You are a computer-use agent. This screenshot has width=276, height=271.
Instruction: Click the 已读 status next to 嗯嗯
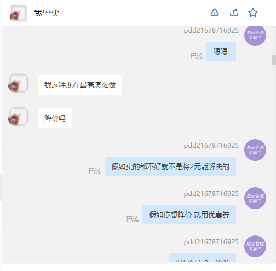coord(197,56)
